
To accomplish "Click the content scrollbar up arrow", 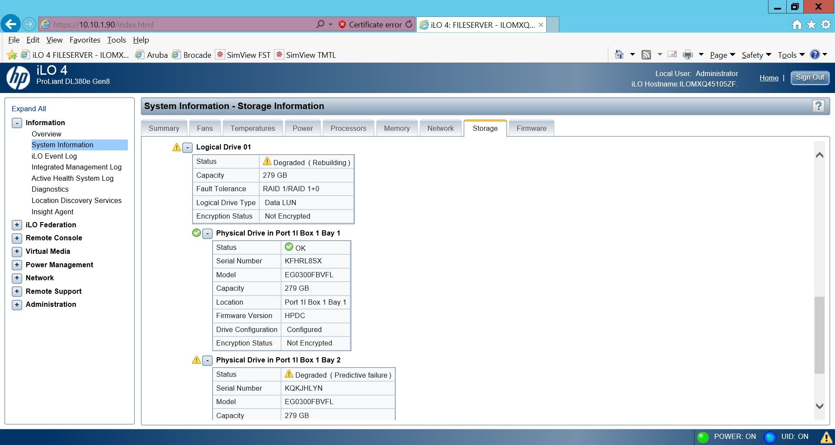I will 819,155.
